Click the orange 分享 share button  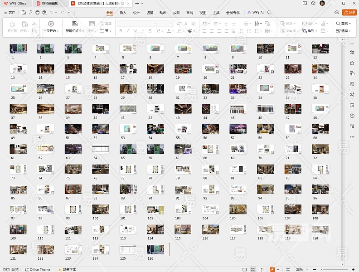[x=349, y=13]
